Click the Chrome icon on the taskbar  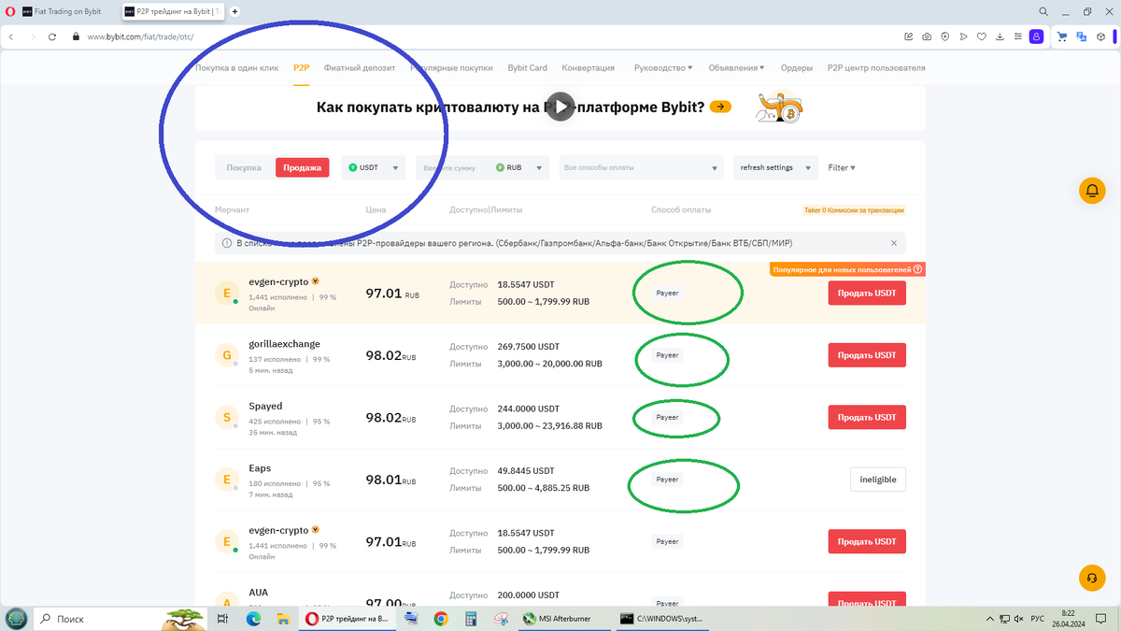[439, 618]
